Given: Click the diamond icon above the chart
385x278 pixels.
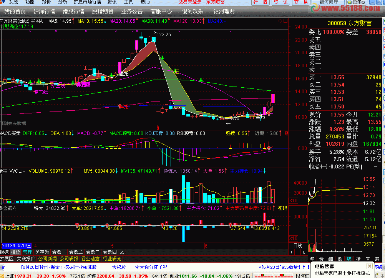Looking at the screenshot, I should pyautogui.click(x=280, y=21).
